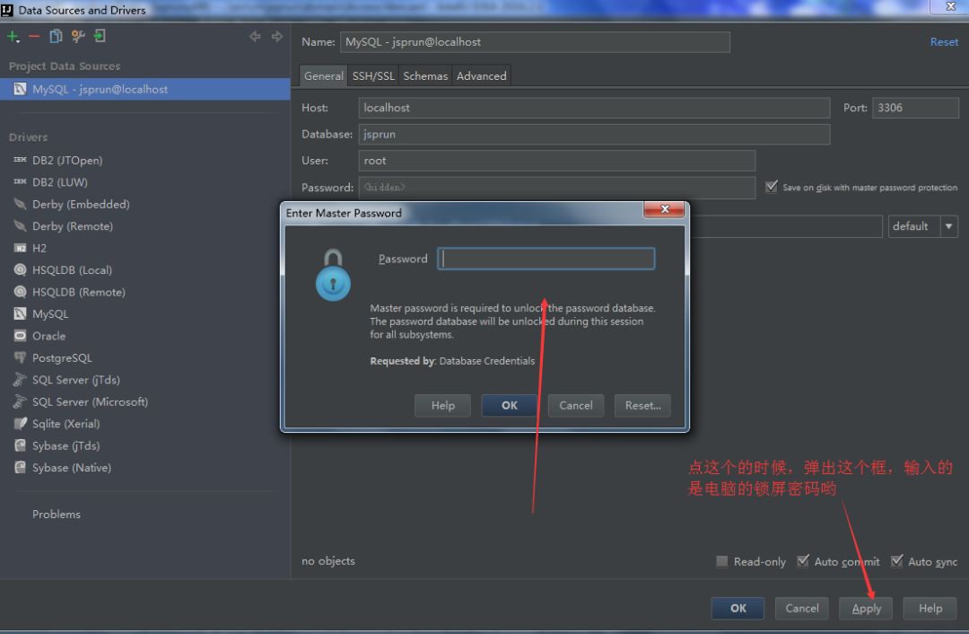
Task: Navigate back with the left arrow icon
Action: click(255, 37)
